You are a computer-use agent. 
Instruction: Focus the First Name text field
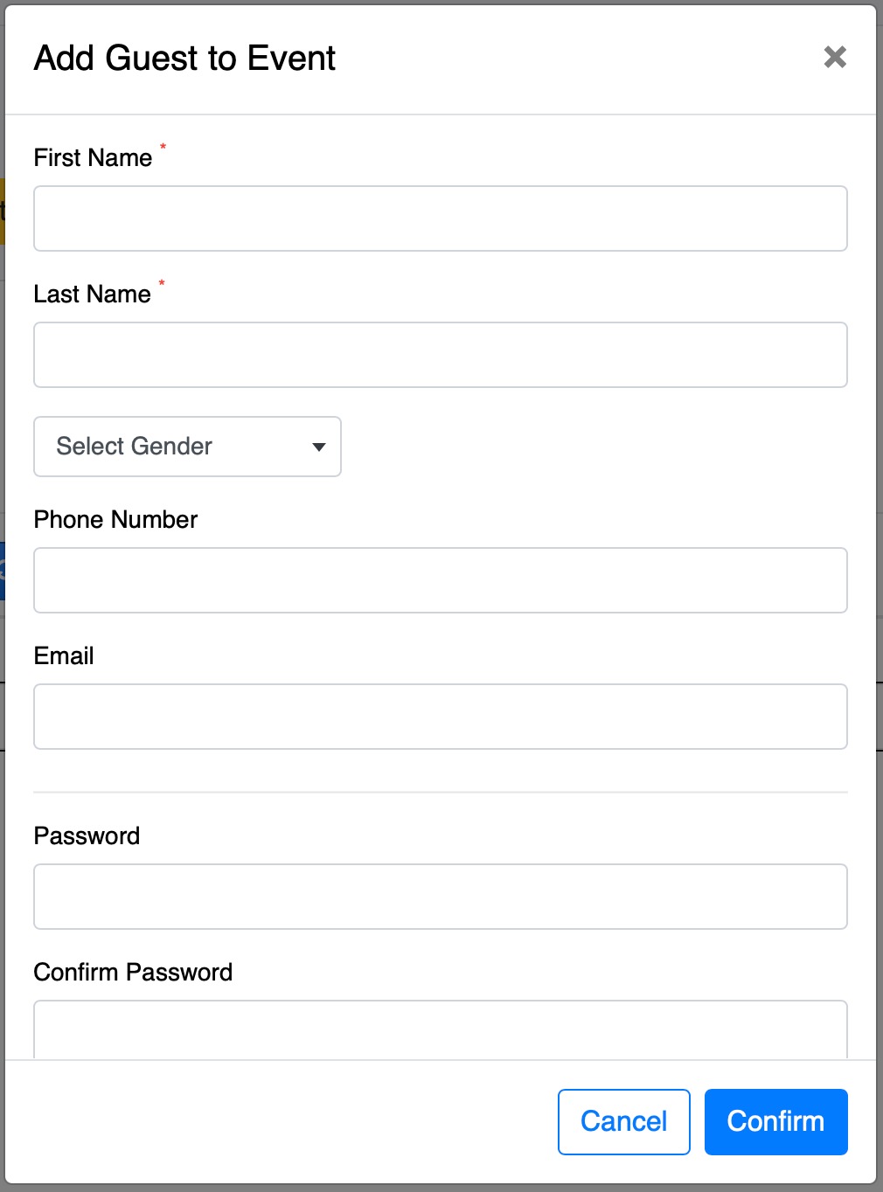[x=441, y=218]
